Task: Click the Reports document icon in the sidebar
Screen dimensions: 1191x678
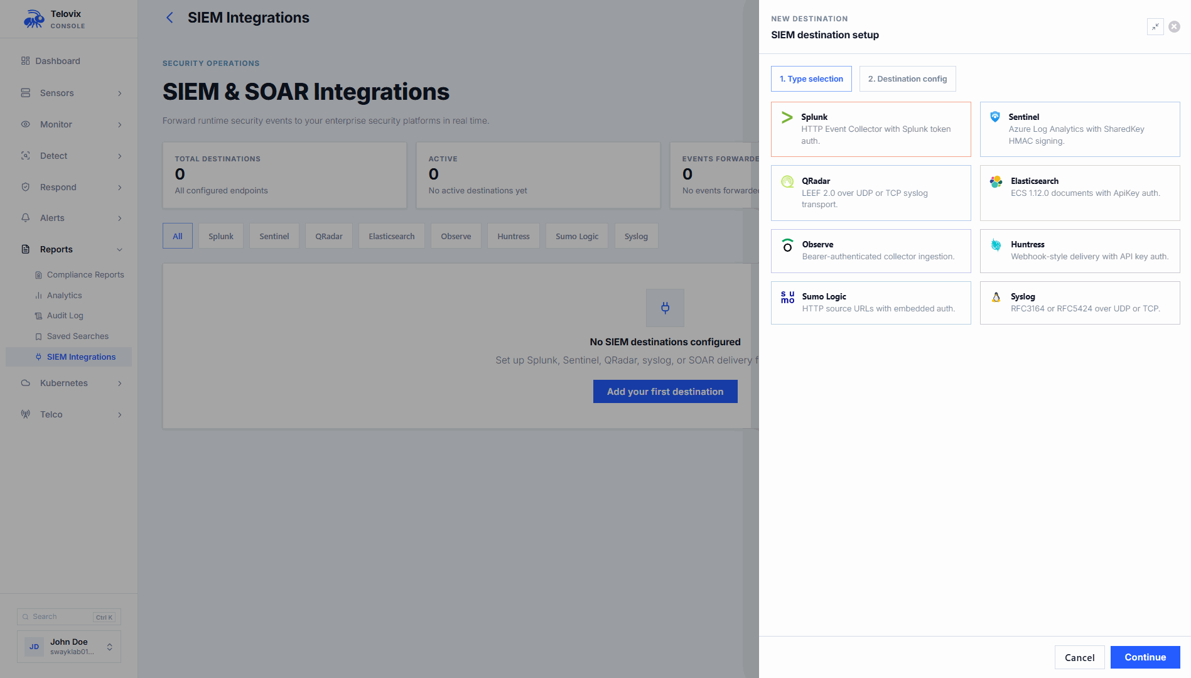Action: click(x=25, y=249)
